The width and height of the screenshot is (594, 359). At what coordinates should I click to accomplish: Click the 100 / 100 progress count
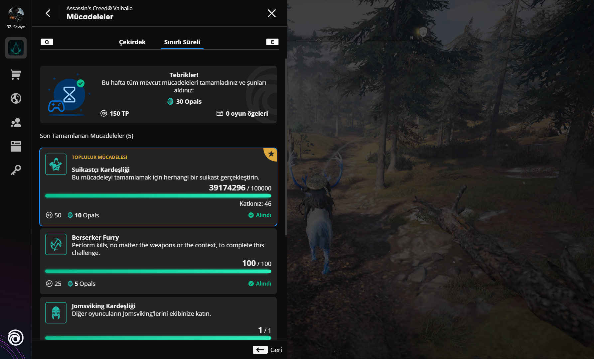tap(257, 263)
